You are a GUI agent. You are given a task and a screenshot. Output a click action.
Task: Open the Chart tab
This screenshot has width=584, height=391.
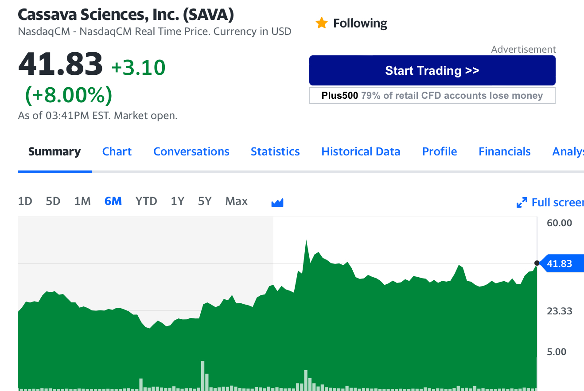pyautogui.click(x=117, y=151)
